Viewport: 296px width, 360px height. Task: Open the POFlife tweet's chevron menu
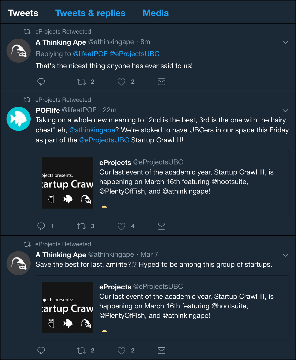tap(285, 111)
